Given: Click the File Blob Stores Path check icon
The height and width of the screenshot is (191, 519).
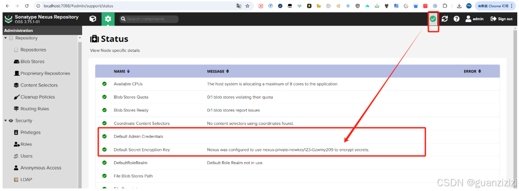Looking at the screenshot, I should [x=104, y=176].
